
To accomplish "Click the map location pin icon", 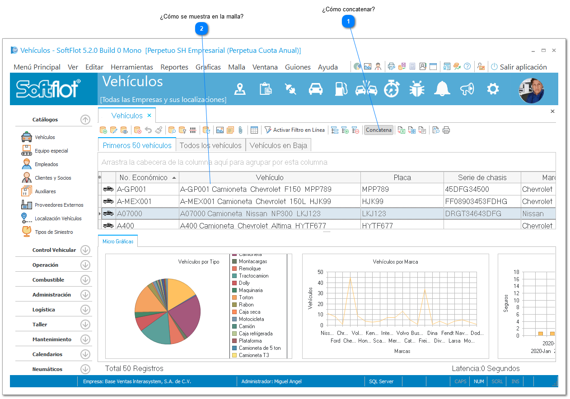I will click(x=240, y=89).
